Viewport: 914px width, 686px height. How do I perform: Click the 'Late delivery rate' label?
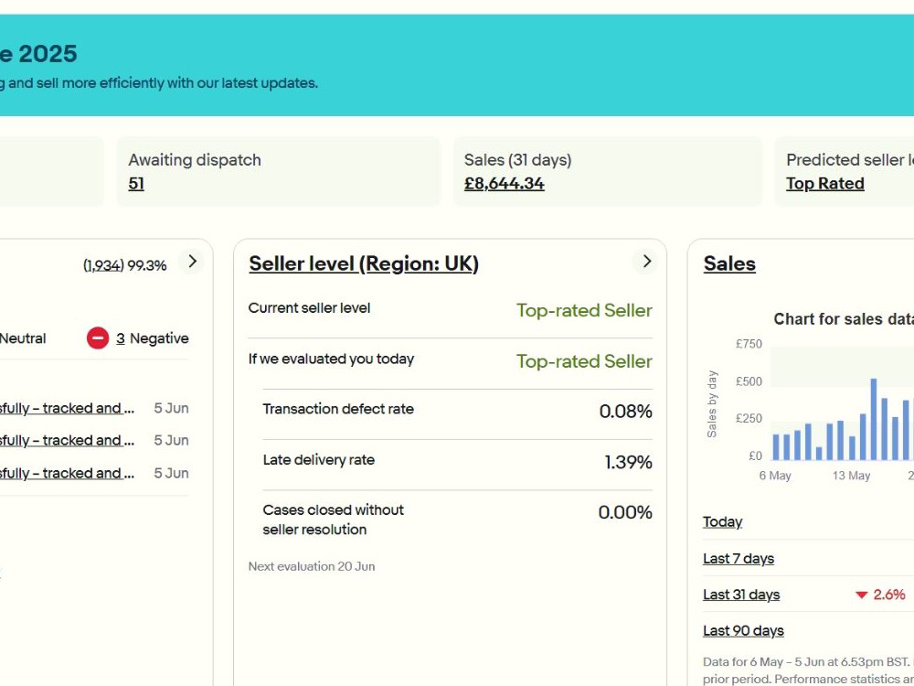318,460
